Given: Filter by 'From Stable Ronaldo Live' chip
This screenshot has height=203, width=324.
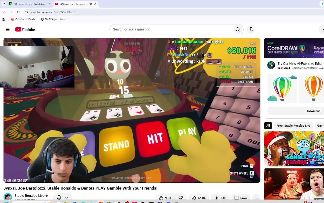Looking at the screenshot, I should coord(293,125).
